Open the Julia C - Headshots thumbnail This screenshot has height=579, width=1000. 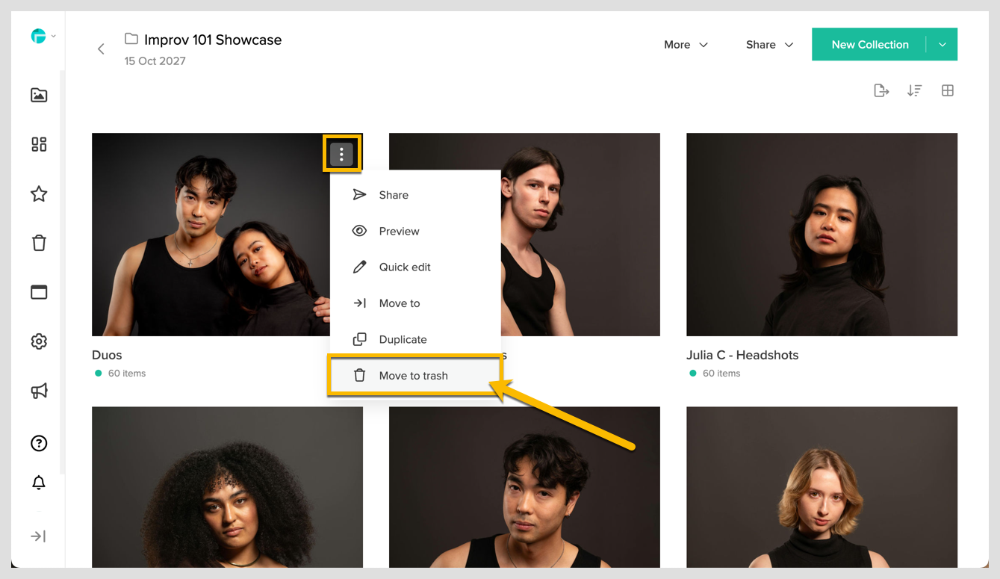[x=822, y=235]
